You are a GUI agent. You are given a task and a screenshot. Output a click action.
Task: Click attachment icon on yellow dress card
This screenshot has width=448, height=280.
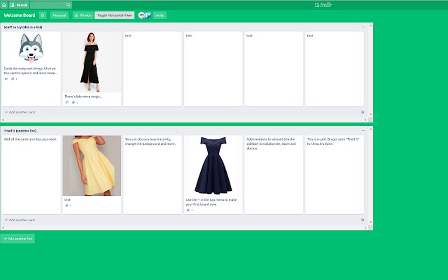[67, 205]
